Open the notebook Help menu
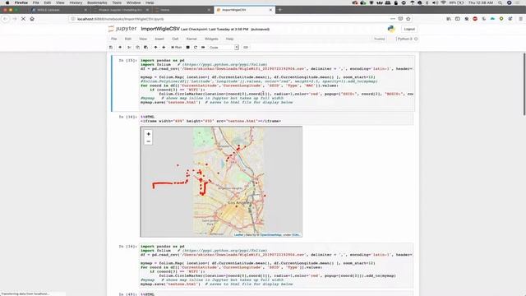The width and height of the screenshot is (526, 296). (230, 39)
